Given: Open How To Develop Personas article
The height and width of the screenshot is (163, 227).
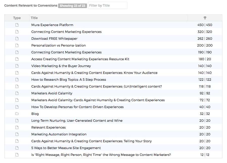Looking at the screenshot, I should 77,107.
